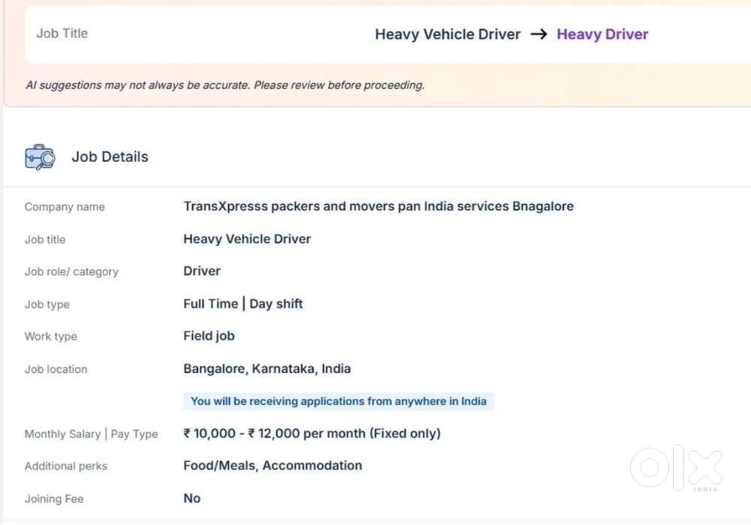Click the 'Job Details' section heading
This screenshot has width=751, height=525.
(110, 157)
